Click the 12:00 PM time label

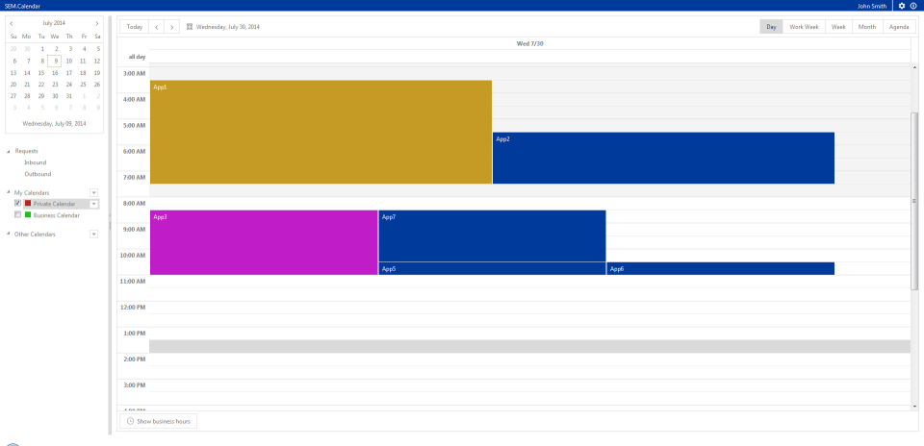click(x=133, y=308)
